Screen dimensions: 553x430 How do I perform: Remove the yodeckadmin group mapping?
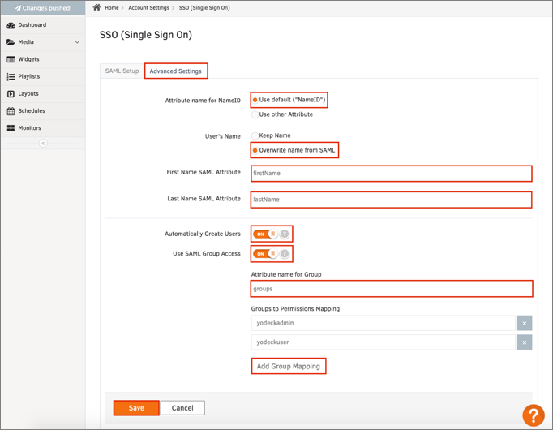(524, 323)
